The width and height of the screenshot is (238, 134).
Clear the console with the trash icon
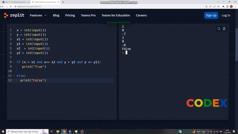(x=224, y=29)
